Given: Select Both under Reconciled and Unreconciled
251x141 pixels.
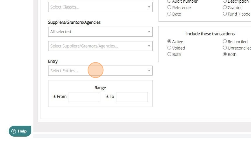Looking at the screenshot, I should pos(225,54).
